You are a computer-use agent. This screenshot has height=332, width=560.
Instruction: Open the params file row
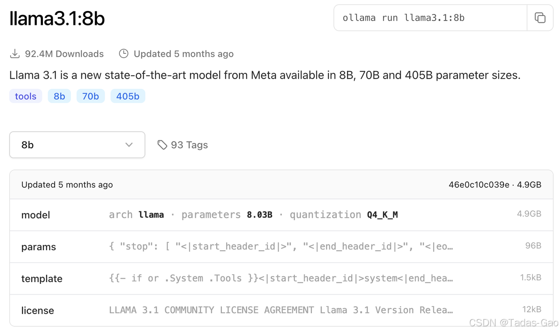281,247
